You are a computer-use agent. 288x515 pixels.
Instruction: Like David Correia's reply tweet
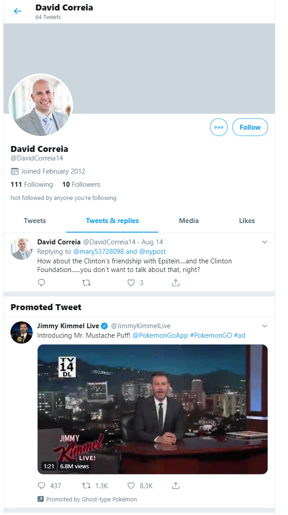coord(131,282)
